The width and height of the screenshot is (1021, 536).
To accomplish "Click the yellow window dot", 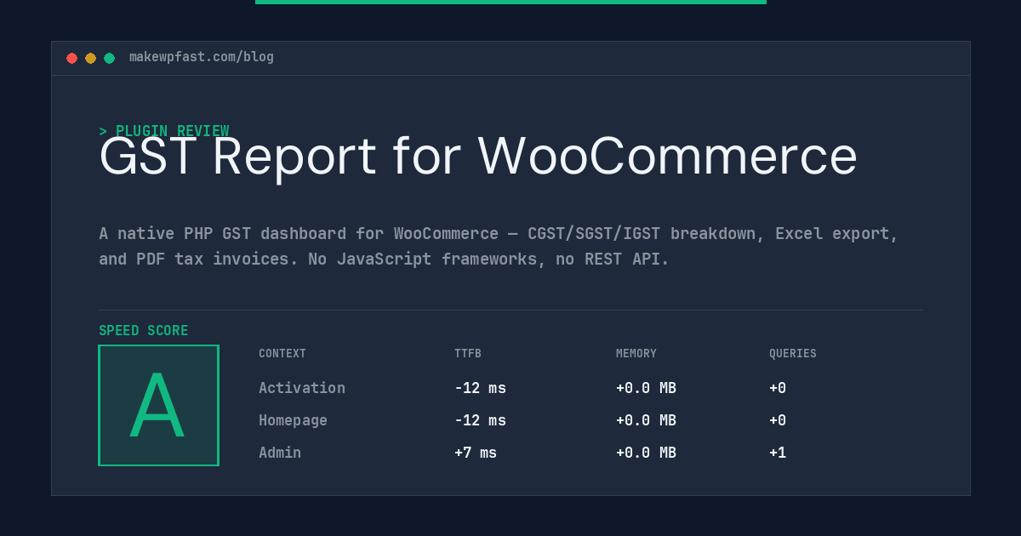I will pos(90,58).
